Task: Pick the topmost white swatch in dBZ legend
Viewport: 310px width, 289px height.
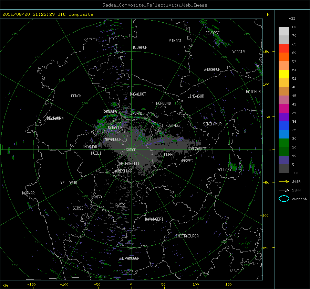Action: 284,31
